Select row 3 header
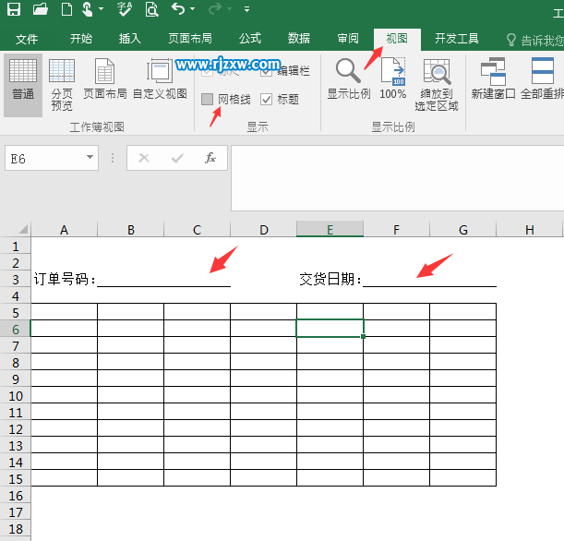 pos(15,280)
